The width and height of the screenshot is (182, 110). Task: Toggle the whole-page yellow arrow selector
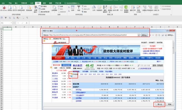tap(44, 41)
